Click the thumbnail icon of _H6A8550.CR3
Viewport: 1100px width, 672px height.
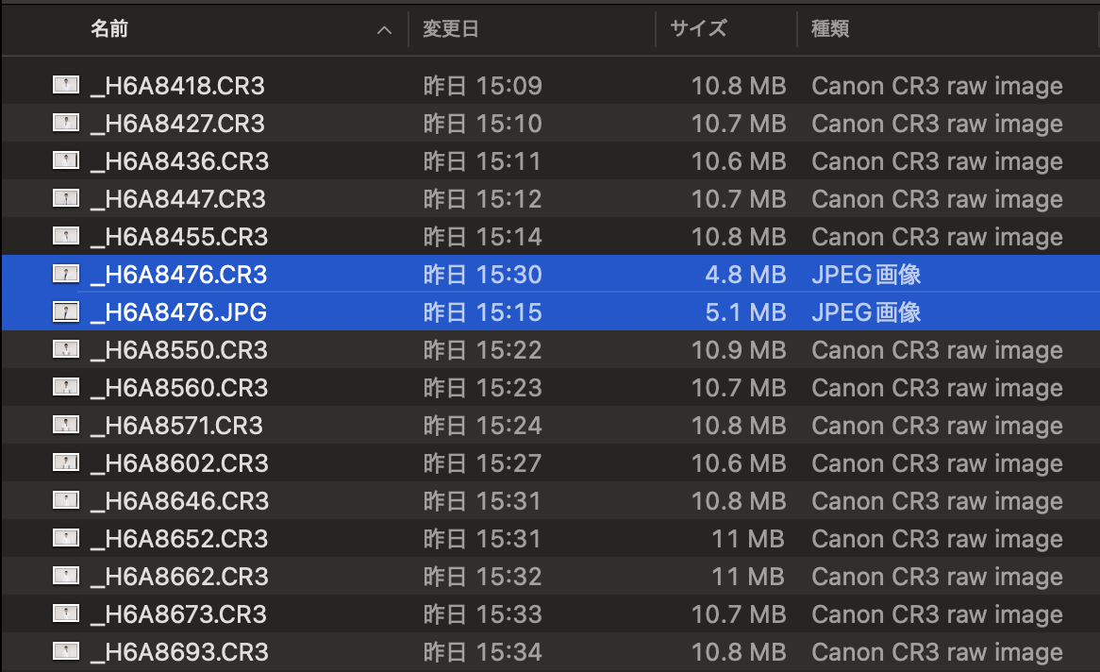(66, 350)
